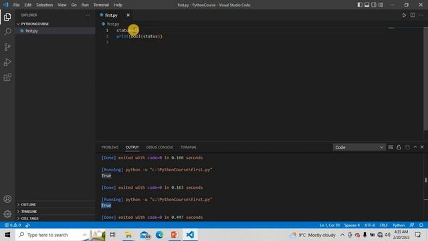Open PowerPoint from the taskbar
Image resolution: width=428 pixels, height=241 pixels.
pos(175,235)
